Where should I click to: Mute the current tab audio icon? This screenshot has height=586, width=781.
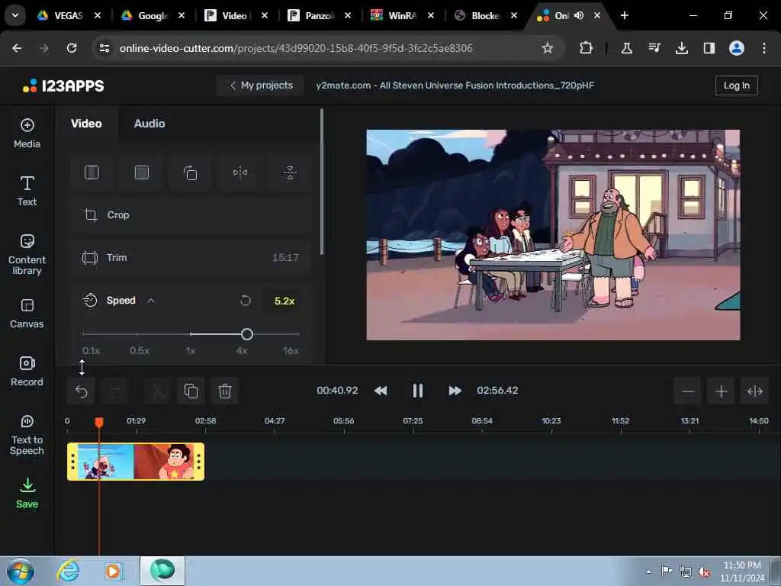pos(578,16)
